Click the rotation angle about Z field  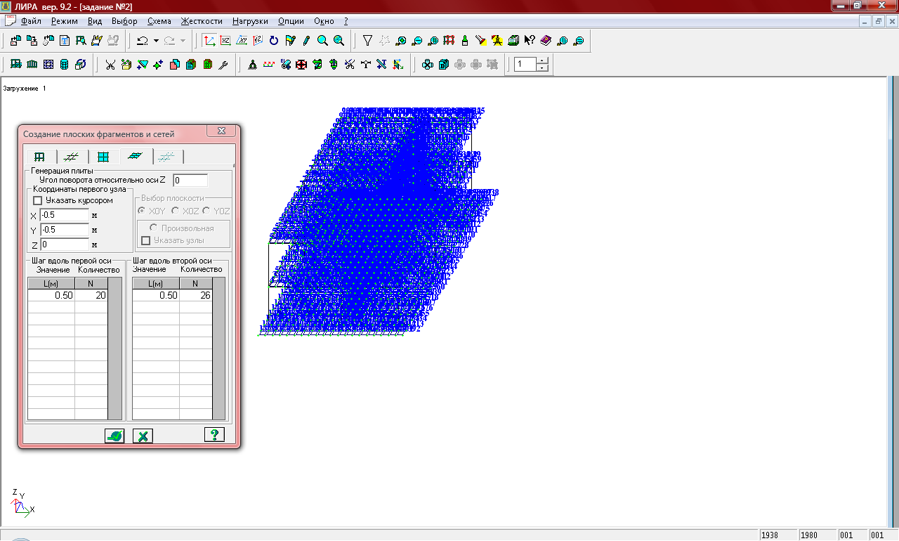coord(190,181)
